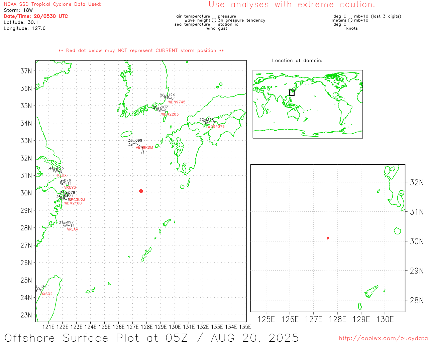Click the 'Latitude: 30.1' text

click(21, 22)
